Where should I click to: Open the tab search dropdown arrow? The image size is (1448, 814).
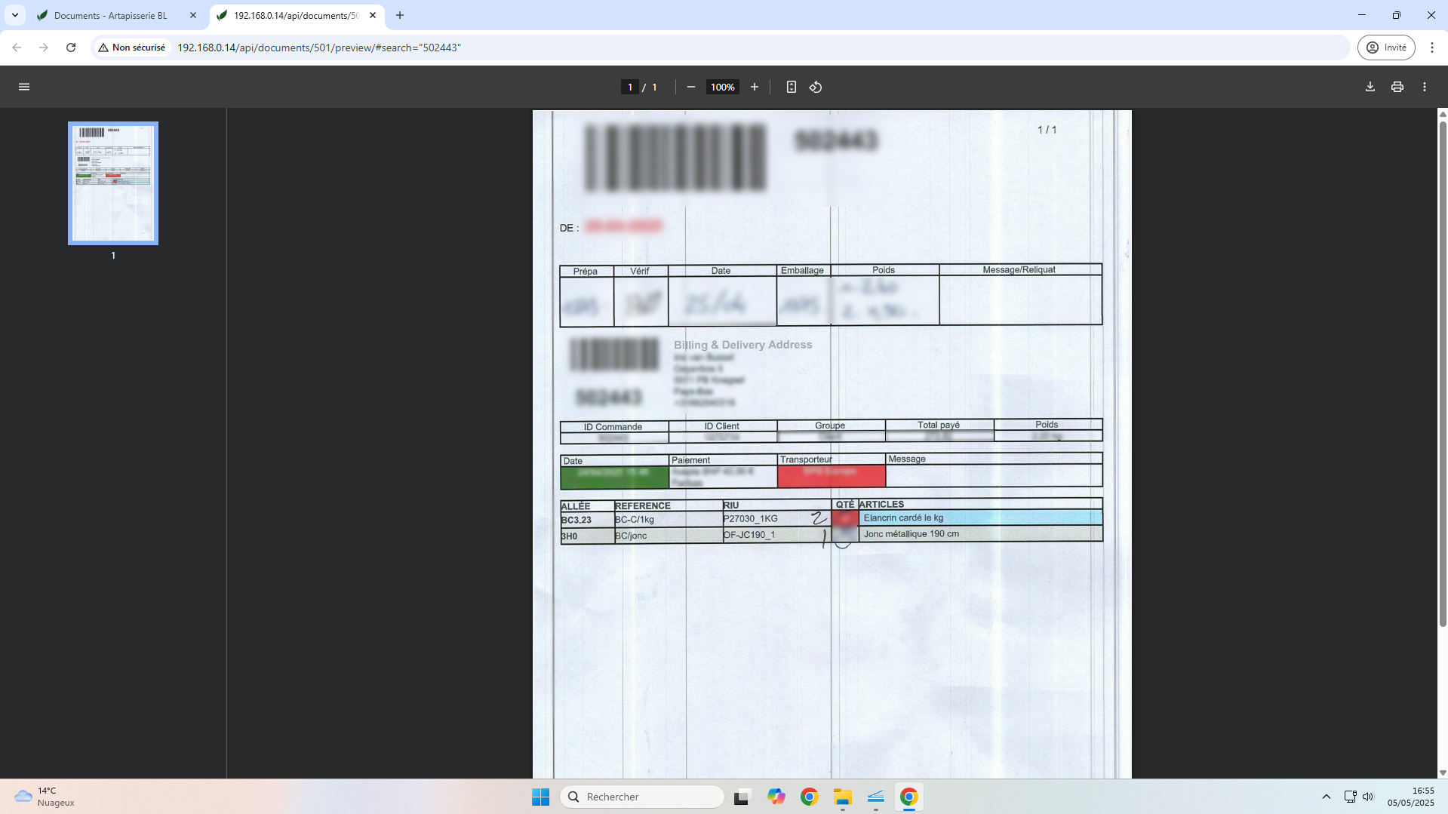[14, 15]
